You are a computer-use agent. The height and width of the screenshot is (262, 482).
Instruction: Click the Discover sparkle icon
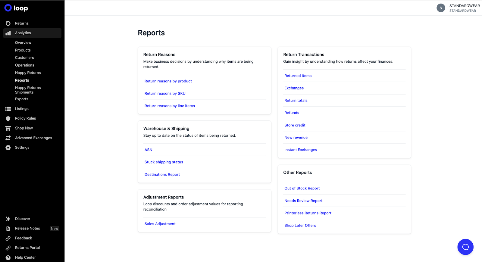coord(8,219)
